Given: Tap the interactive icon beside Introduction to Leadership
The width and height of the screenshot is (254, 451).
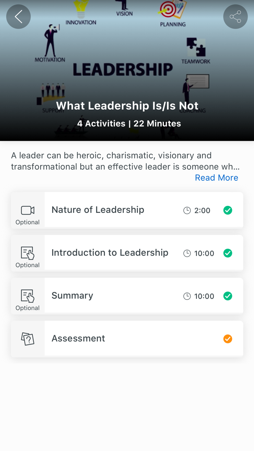Looking at the screenshot, I should pyautogui.click(x=28, y=253).
